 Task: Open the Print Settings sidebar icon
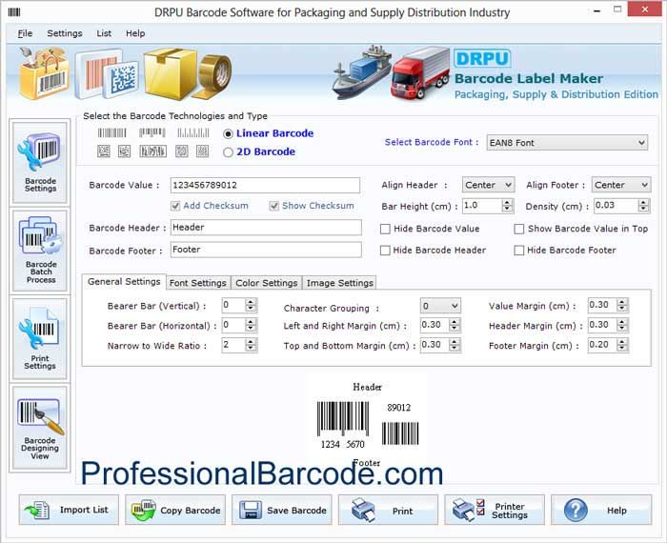pos(40,338)
